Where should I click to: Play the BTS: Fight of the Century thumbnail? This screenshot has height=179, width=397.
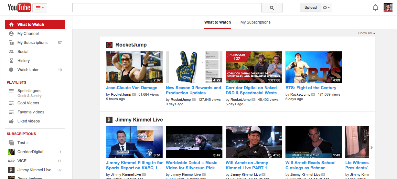314,67
